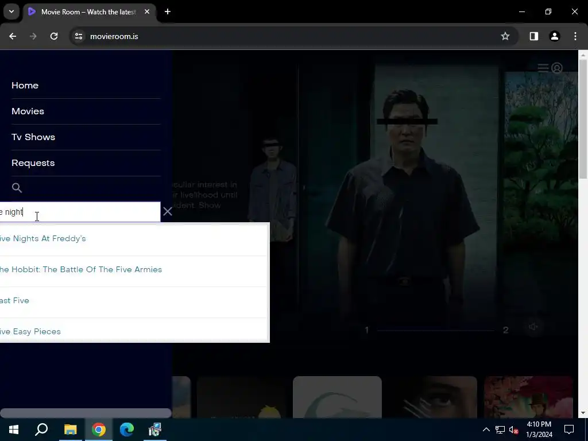Open the tab search dropdown arrow

tap(11, 11)
